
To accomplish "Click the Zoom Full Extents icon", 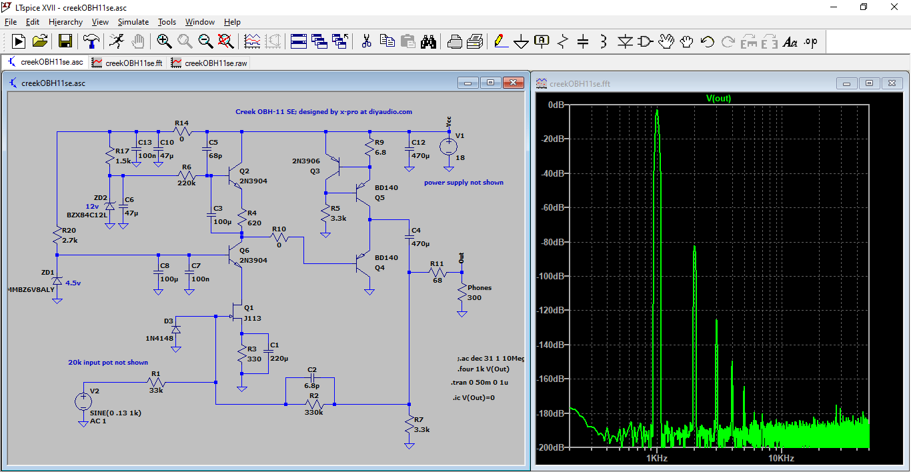I will (x=227, y=41).
